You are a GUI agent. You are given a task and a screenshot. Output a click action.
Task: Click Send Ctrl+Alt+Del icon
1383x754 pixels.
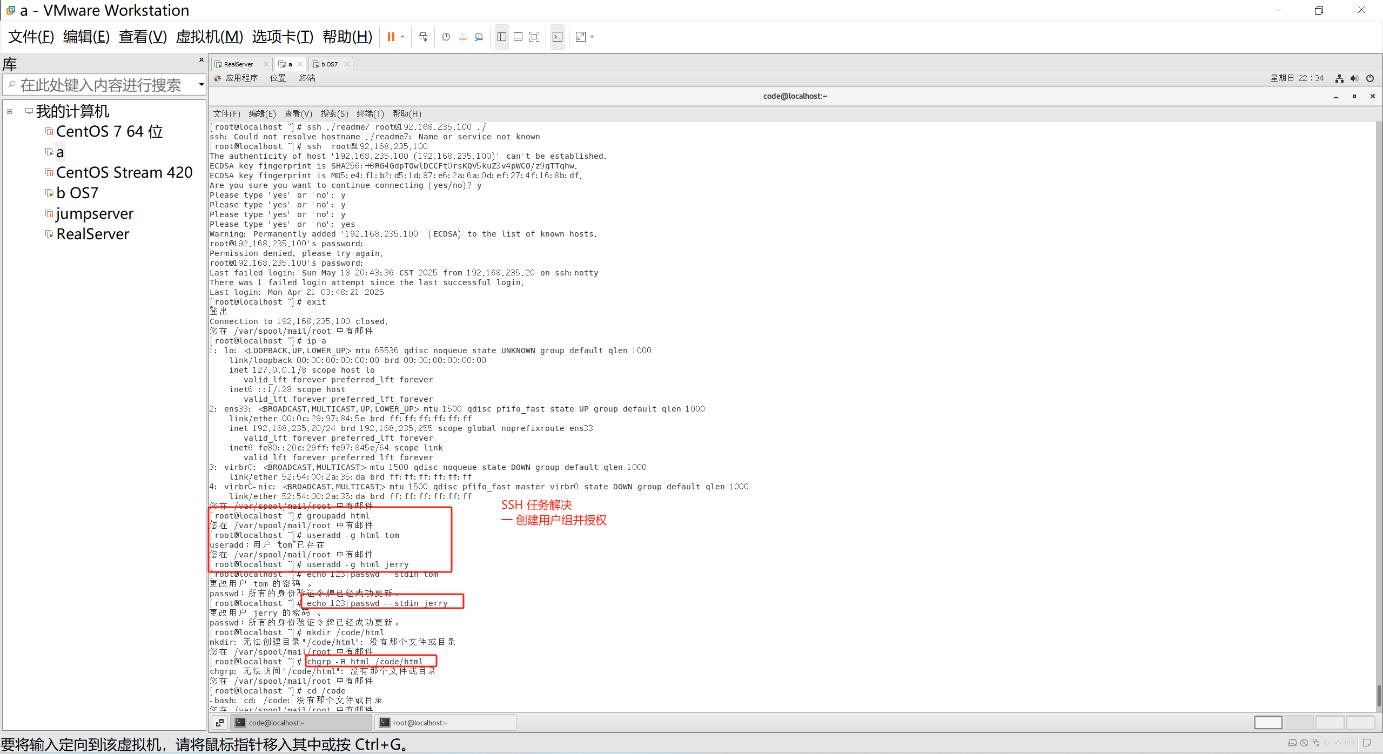tap(423, 37)
